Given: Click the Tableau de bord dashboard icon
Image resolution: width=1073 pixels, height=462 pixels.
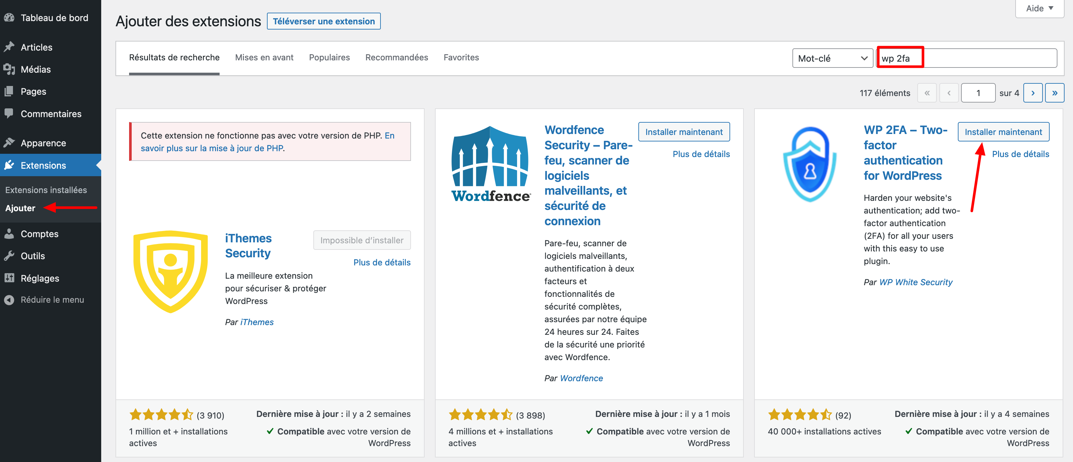Looking at the screenshot, I should 9,18.
